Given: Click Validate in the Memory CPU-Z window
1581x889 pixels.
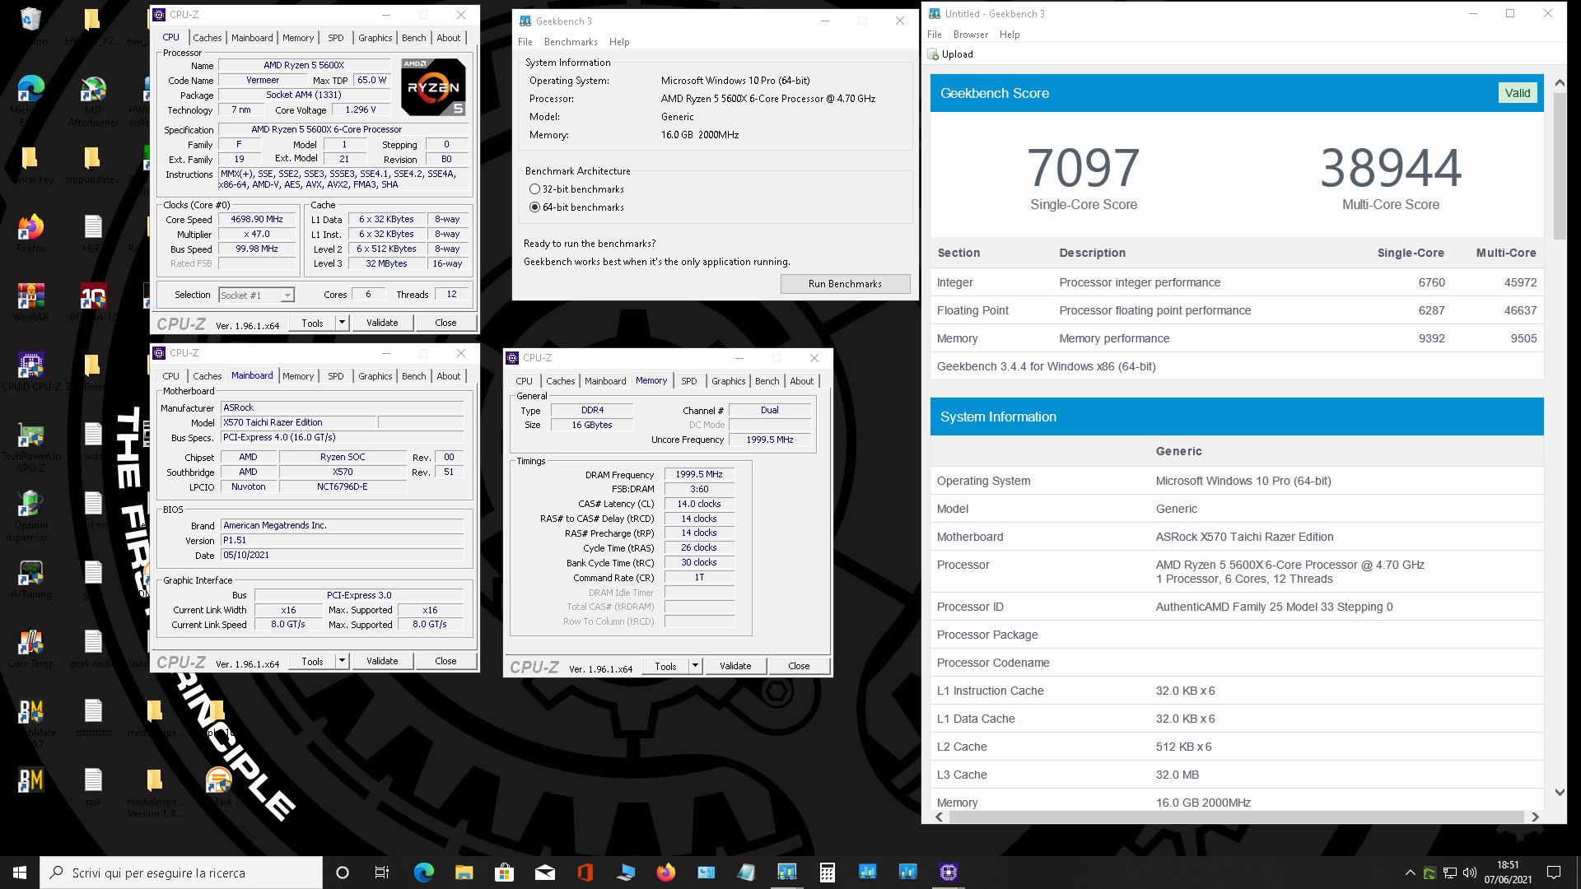Looking at the screenshot, I should pos(735,666).
